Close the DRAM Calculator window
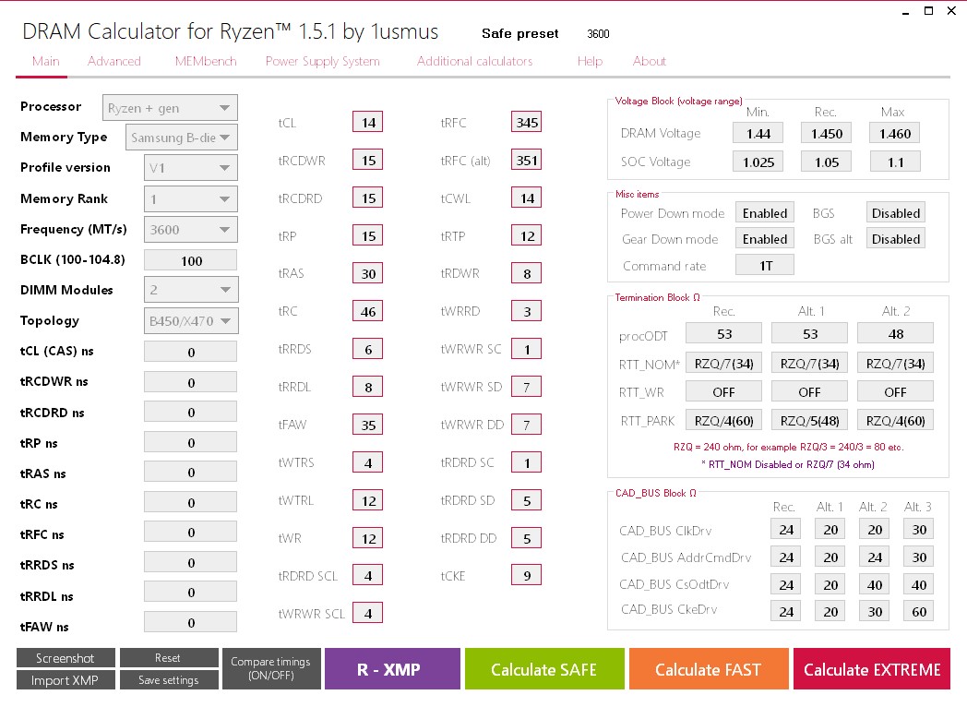The height and width of the screenshot is (707, 967). (x=951, y=10)
